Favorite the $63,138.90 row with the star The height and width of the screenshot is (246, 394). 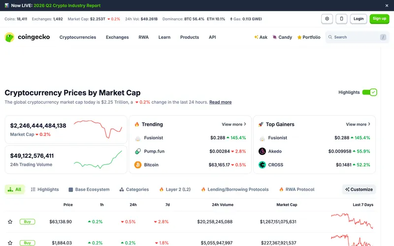pos(10,222)
